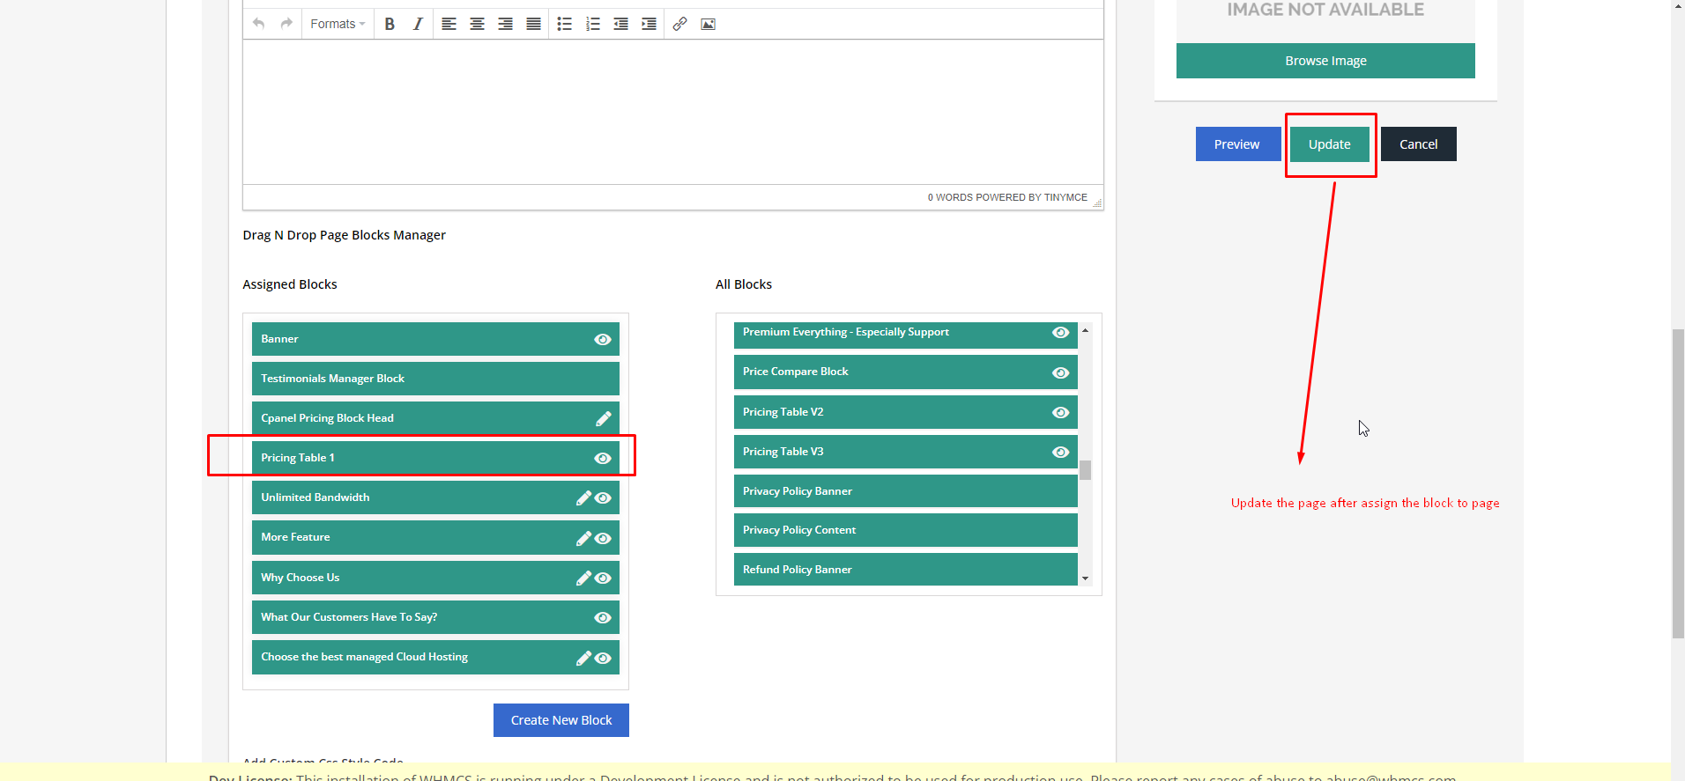This screenshot has width=1685, height=781.
Task: Toggle bold formatting in editor toolbar
Action: (x=390, y=24)
